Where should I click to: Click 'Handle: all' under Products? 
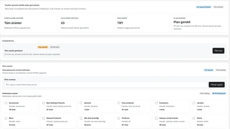click(126, 121)
